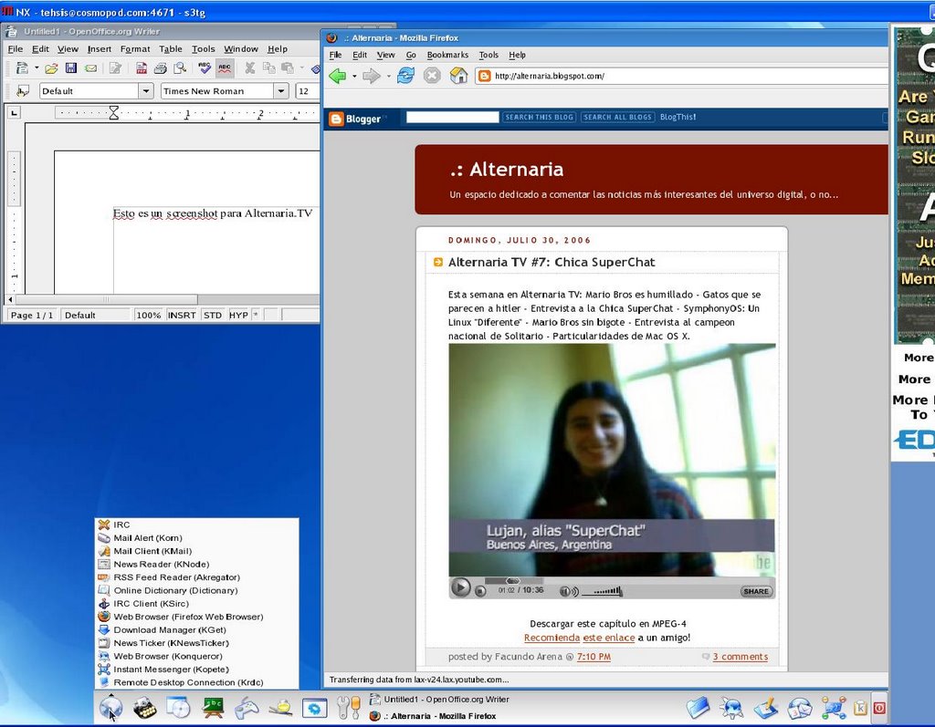Screen dimensions: 935x727
Task: Click the Paste clipboard icon in Writer
Action: tap(288, 68)
